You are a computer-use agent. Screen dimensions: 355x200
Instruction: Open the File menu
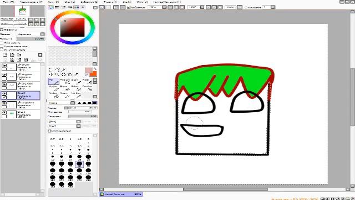click(8, 2)
